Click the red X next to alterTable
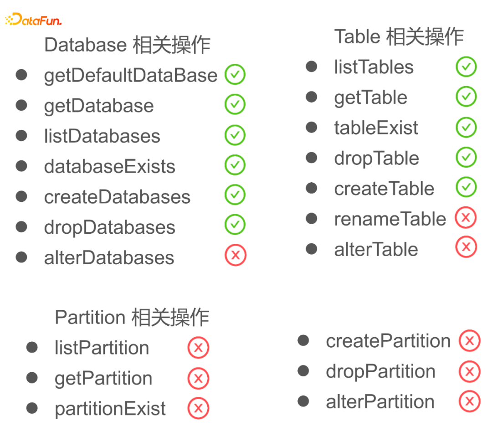Image resolution: width=492 pixels, height=426 pixels. [x=466, y=247]
